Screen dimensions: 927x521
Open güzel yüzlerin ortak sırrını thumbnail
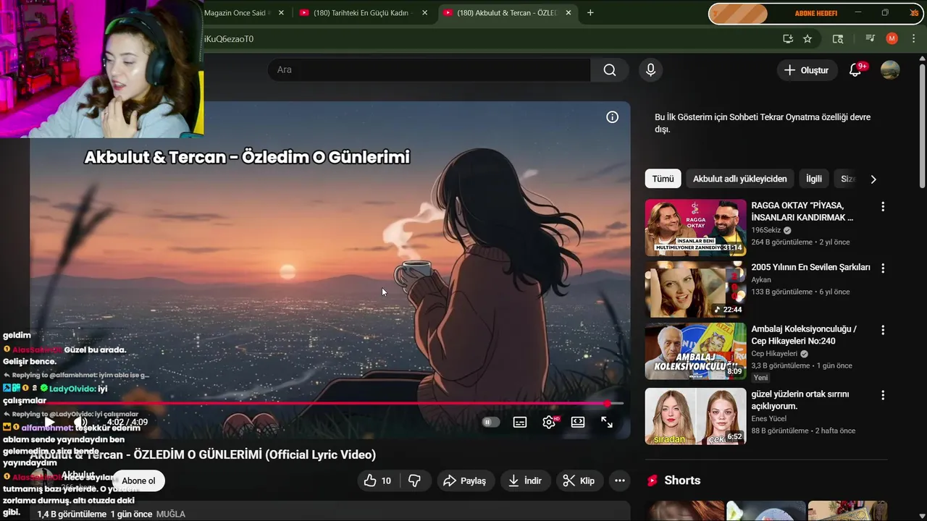tap(695, 416)
